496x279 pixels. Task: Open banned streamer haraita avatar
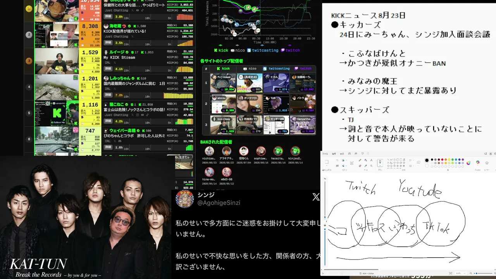278,151
